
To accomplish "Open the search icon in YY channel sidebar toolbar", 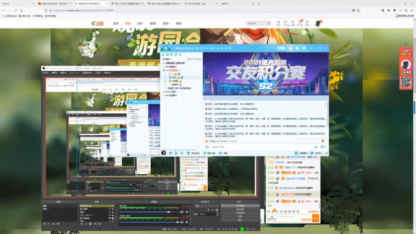I will [180, 55].
